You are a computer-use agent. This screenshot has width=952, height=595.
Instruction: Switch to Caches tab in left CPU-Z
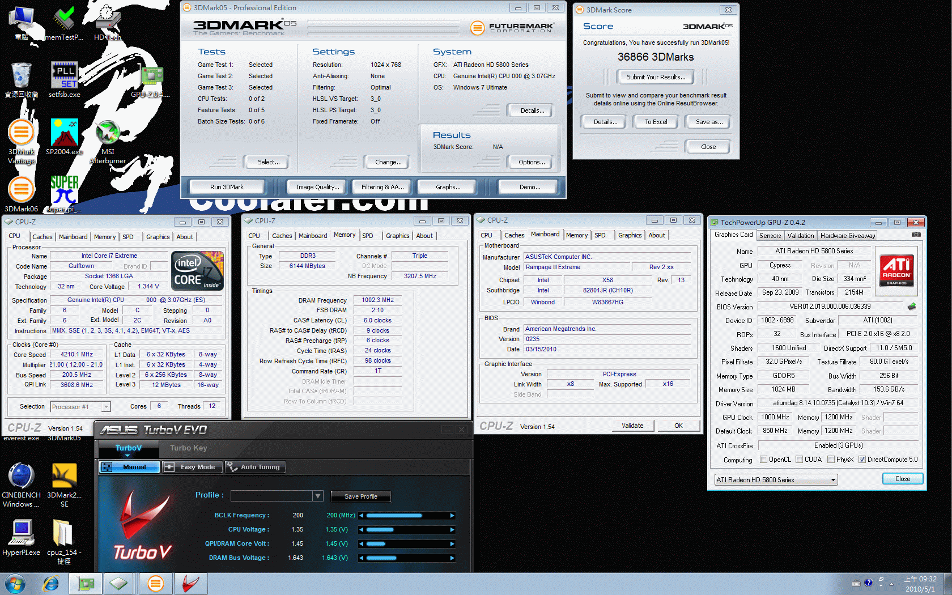(42, 237)
